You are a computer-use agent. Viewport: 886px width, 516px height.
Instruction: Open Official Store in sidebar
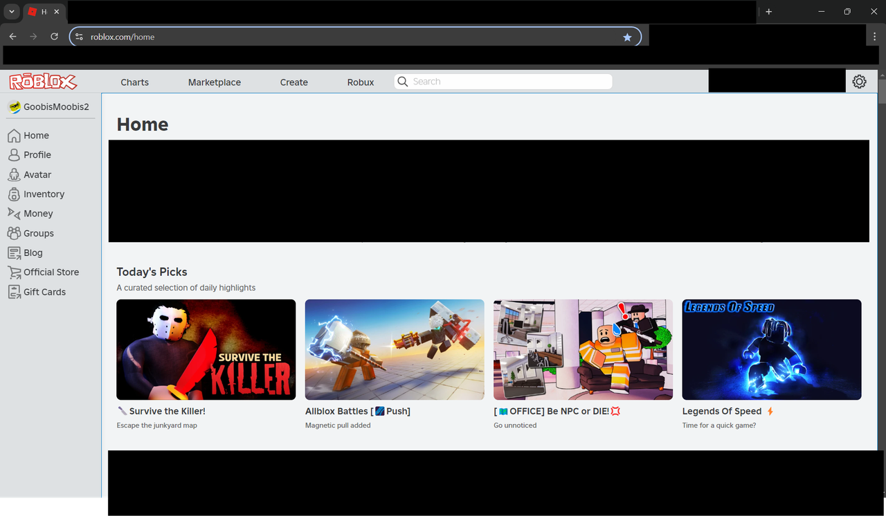51,272
